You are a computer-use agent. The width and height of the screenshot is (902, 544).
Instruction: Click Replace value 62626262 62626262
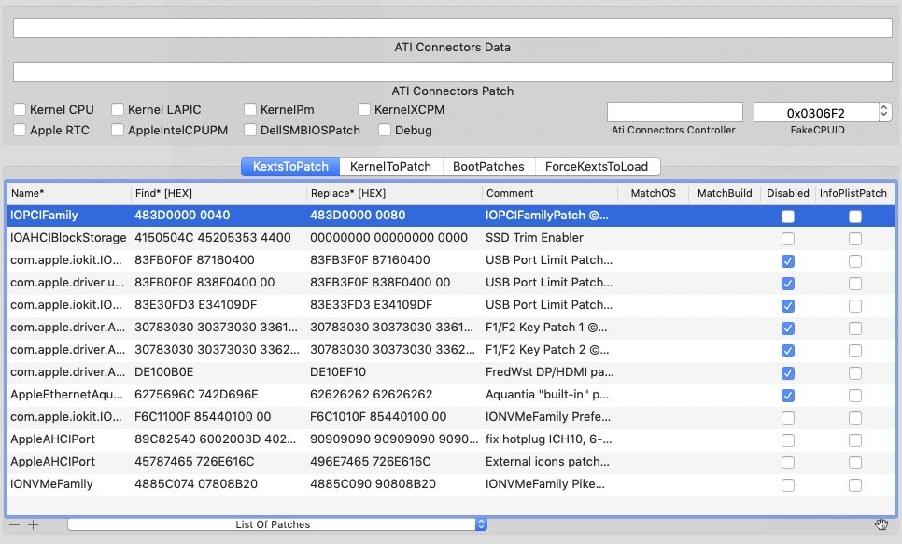click(x=371, y=395)
